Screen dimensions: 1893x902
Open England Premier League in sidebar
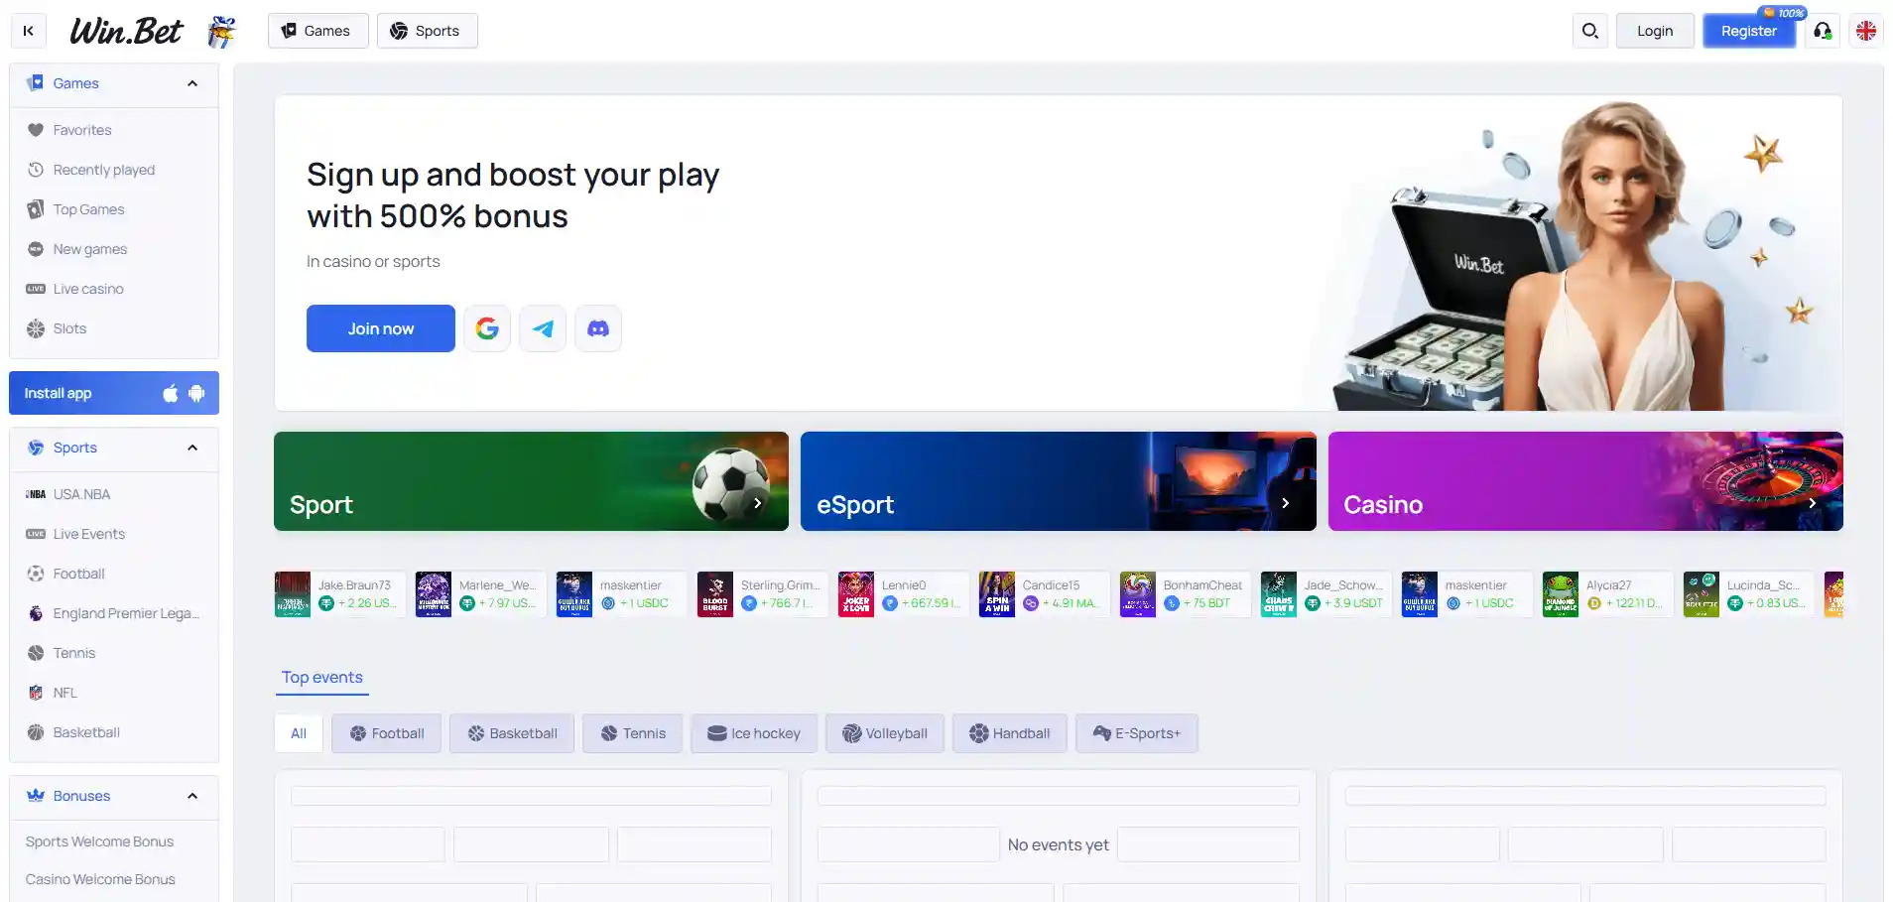[x=114, y=613]
